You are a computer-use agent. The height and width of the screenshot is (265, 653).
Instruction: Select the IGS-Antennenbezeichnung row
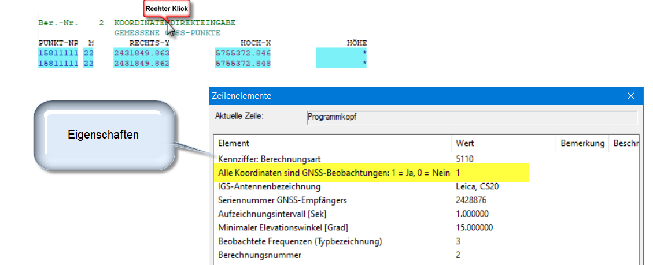[269, 186]
